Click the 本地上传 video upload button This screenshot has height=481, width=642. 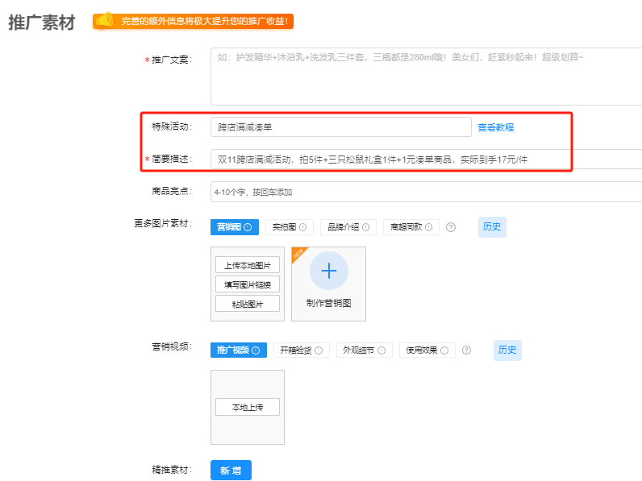[x=247, y=407]
